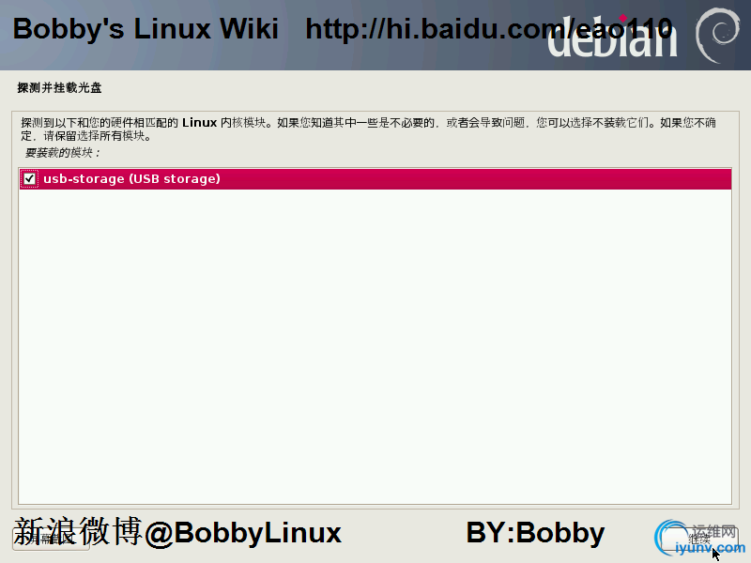Click the empty area of module list
This screenshot has height=563, width=751.
[x=375, y=346]
